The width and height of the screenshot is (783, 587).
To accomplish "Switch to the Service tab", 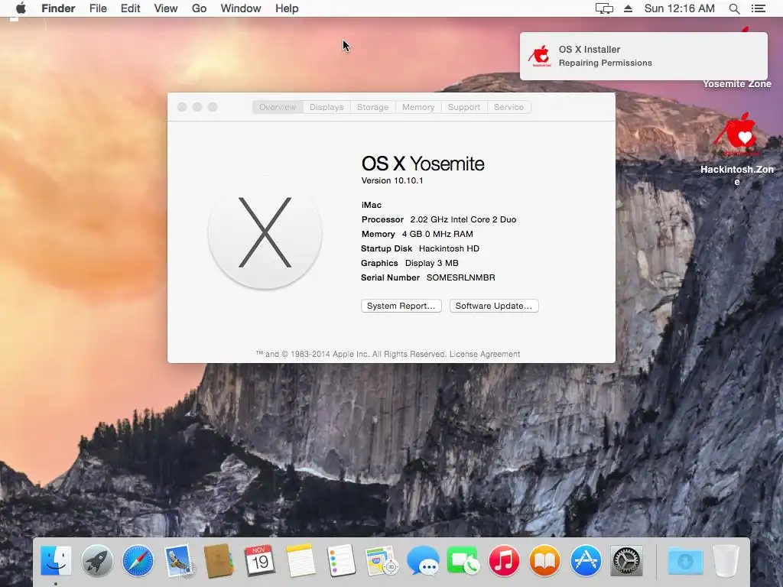I will [508, 107].
